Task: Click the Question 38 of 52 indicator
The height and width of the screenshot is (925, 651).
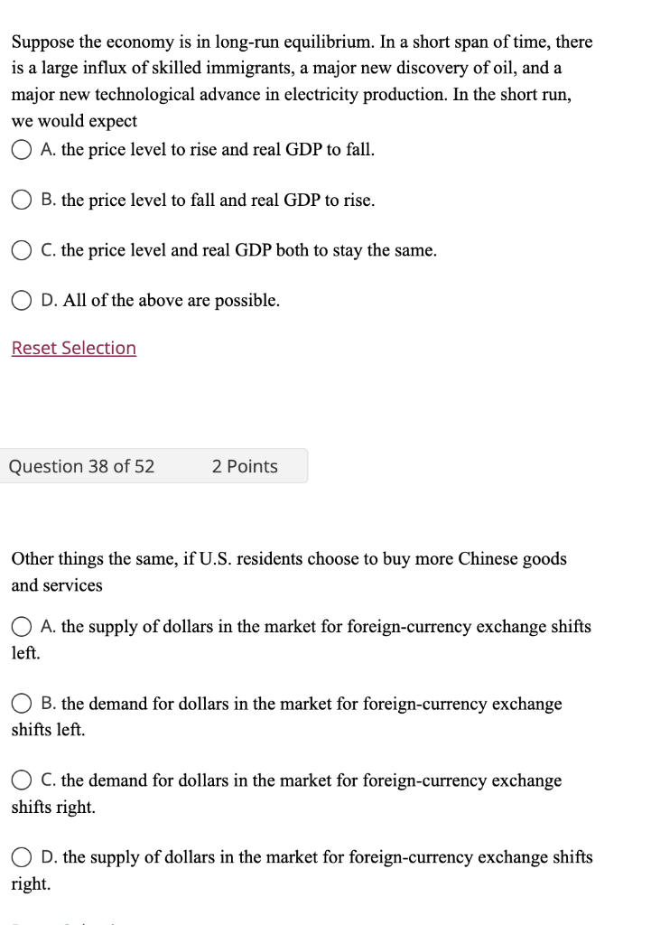Action: point(81,466)
